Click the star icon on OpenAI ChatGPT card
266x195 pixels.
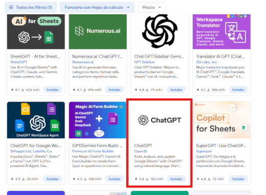click(136, 179)
